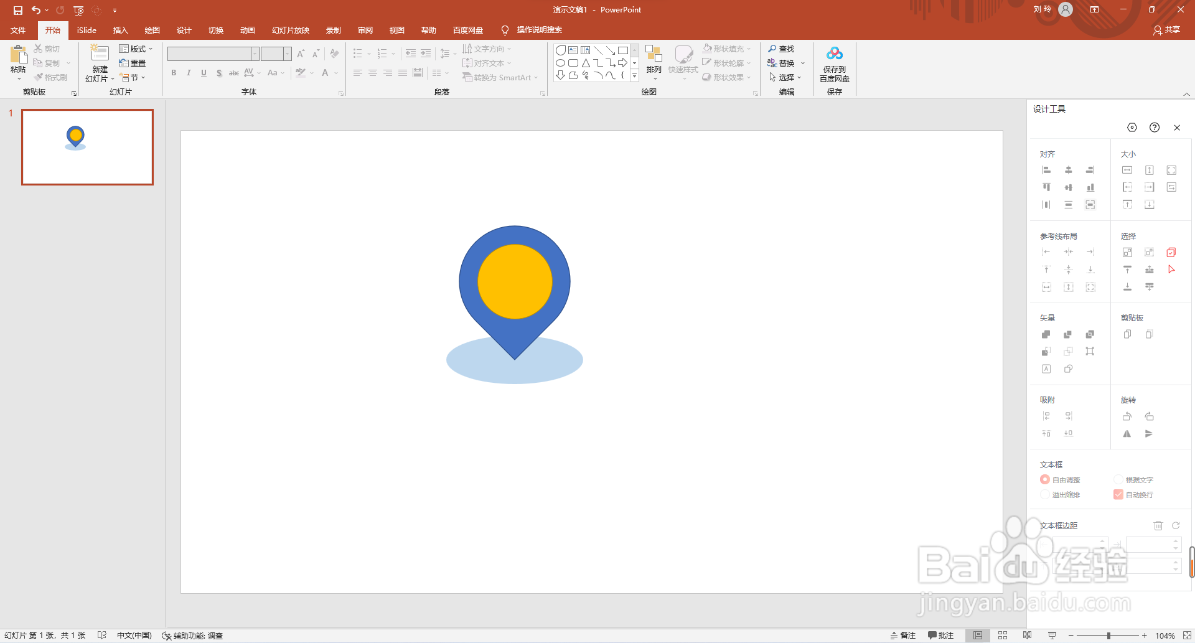Image resolution: width=1195 pixels, height=643 pixels.
Task: Click the 排列 arrange icon
Action: click(654, 54)
